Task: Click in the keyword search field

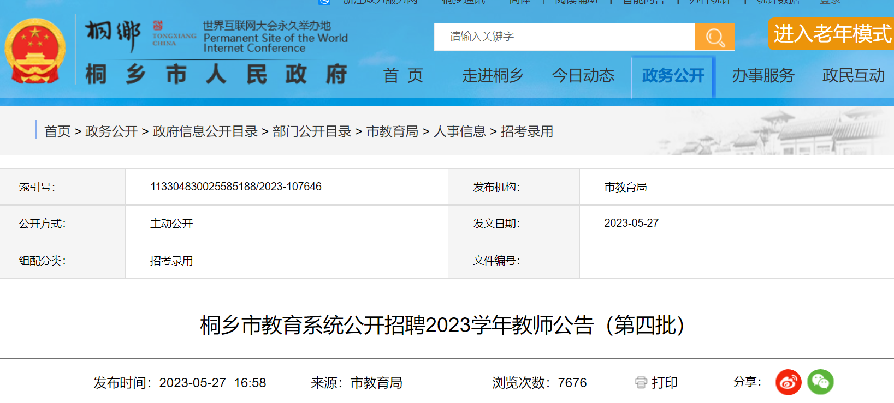Action: coord(564,37)
